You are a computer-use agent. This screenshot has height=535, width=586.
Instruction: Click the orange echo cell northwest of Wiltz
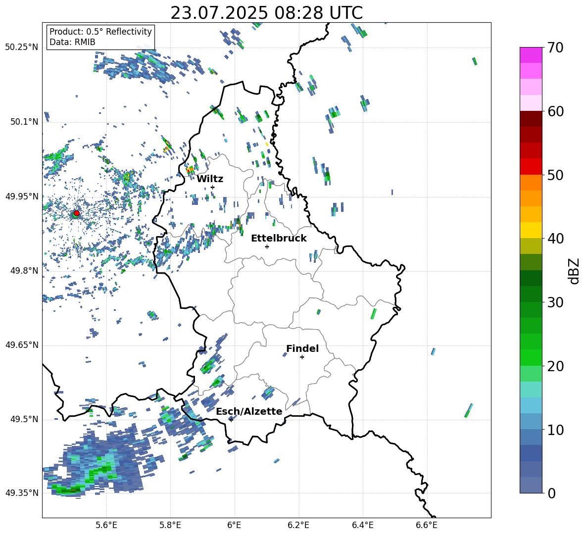[190, 170]
